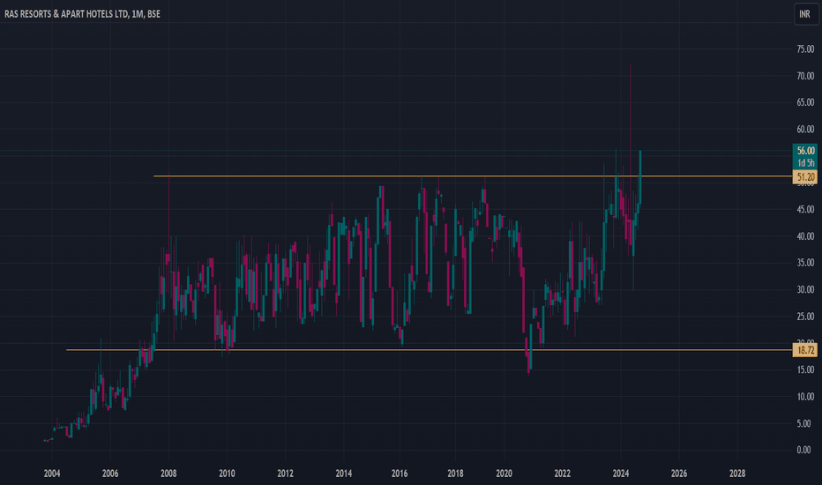Viewport: 822px width, 485px height.
Task: Click the 60.00 price axis label
Action: 805,129
